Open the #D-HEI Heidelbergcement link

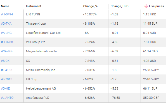(x=6, y=88)
